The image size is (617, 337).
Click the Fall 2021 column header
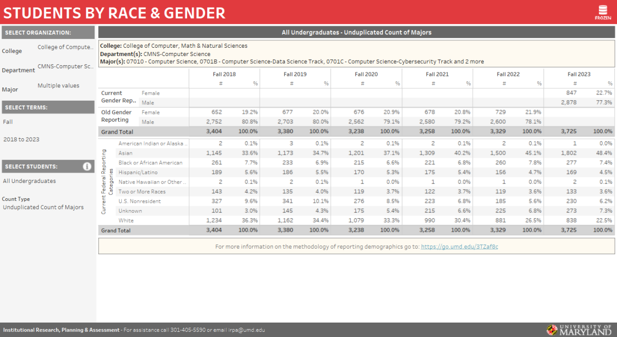pyautogui.click(x=437, y=74)
